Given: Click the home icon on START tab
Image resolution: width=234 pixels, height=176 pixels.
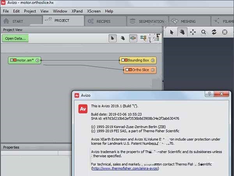Looking at the screenshot, I should (x=6, y=21).
